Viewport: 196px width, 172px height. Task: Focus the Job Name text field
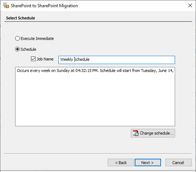[117, 60]
